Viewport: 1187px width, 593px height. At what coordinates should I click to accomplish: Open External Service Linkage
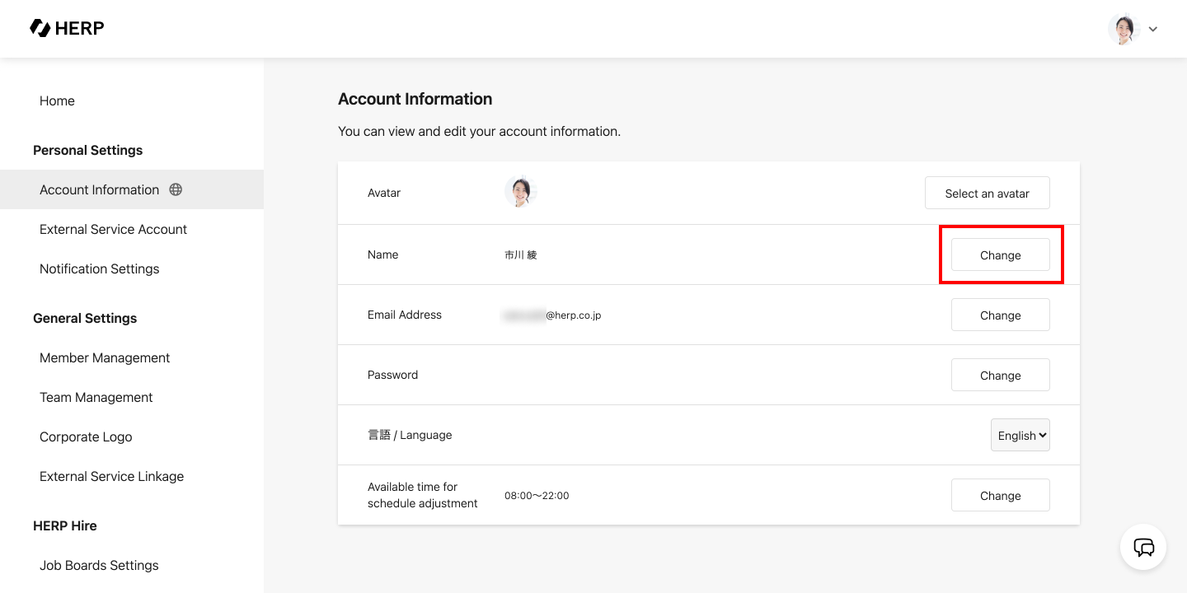(111, 476)
